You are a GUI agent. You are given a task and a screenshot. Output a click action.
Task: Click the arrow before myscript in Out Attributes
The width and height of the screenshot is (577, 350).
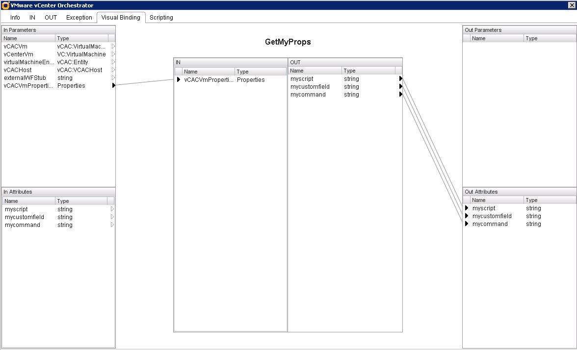[x=467, y=208]
